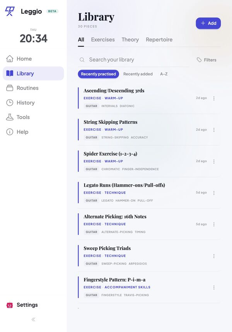The height and width of the screenshot is (332, 232).
Task: Click the Filters tag icon
Action: (x=199, y=60)
